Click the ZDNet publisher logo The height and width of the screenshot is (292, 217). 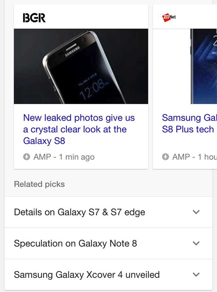pos(169,18)
